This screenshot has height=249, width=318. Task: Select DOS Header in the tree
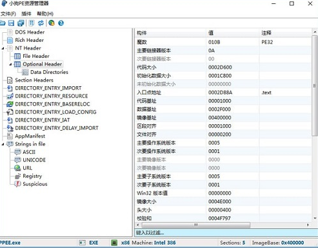[x=30, y=32]
